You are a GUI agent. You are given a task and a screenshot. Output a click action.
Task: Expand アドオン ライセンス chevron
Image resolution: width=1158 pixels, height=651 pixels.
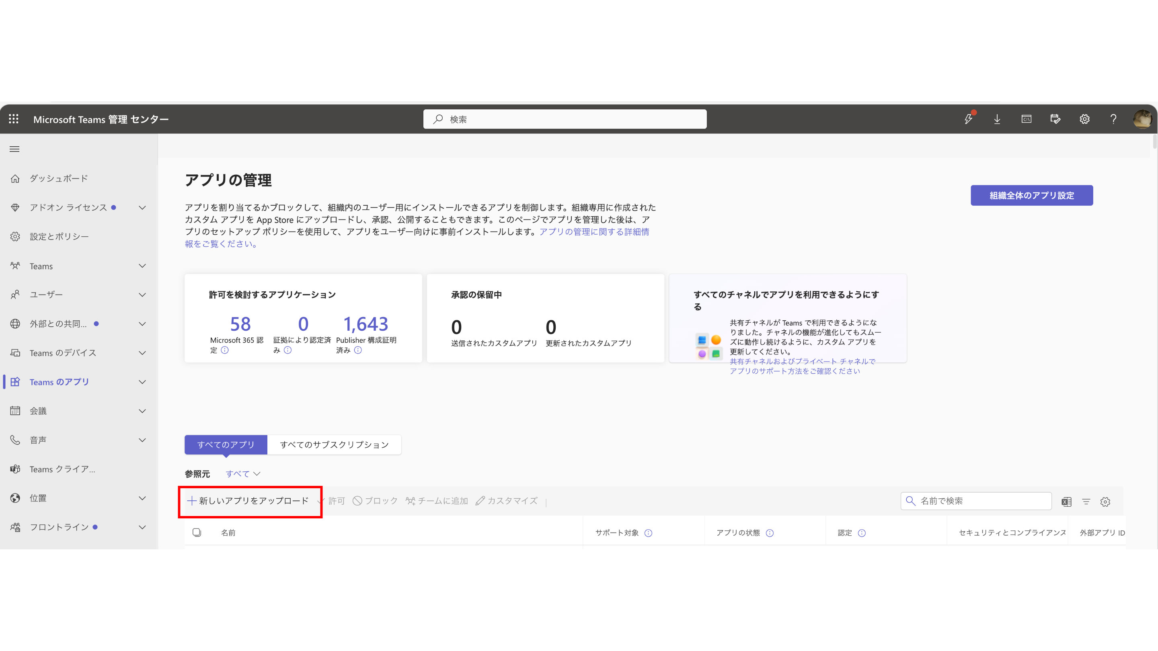tap(142, 208)
